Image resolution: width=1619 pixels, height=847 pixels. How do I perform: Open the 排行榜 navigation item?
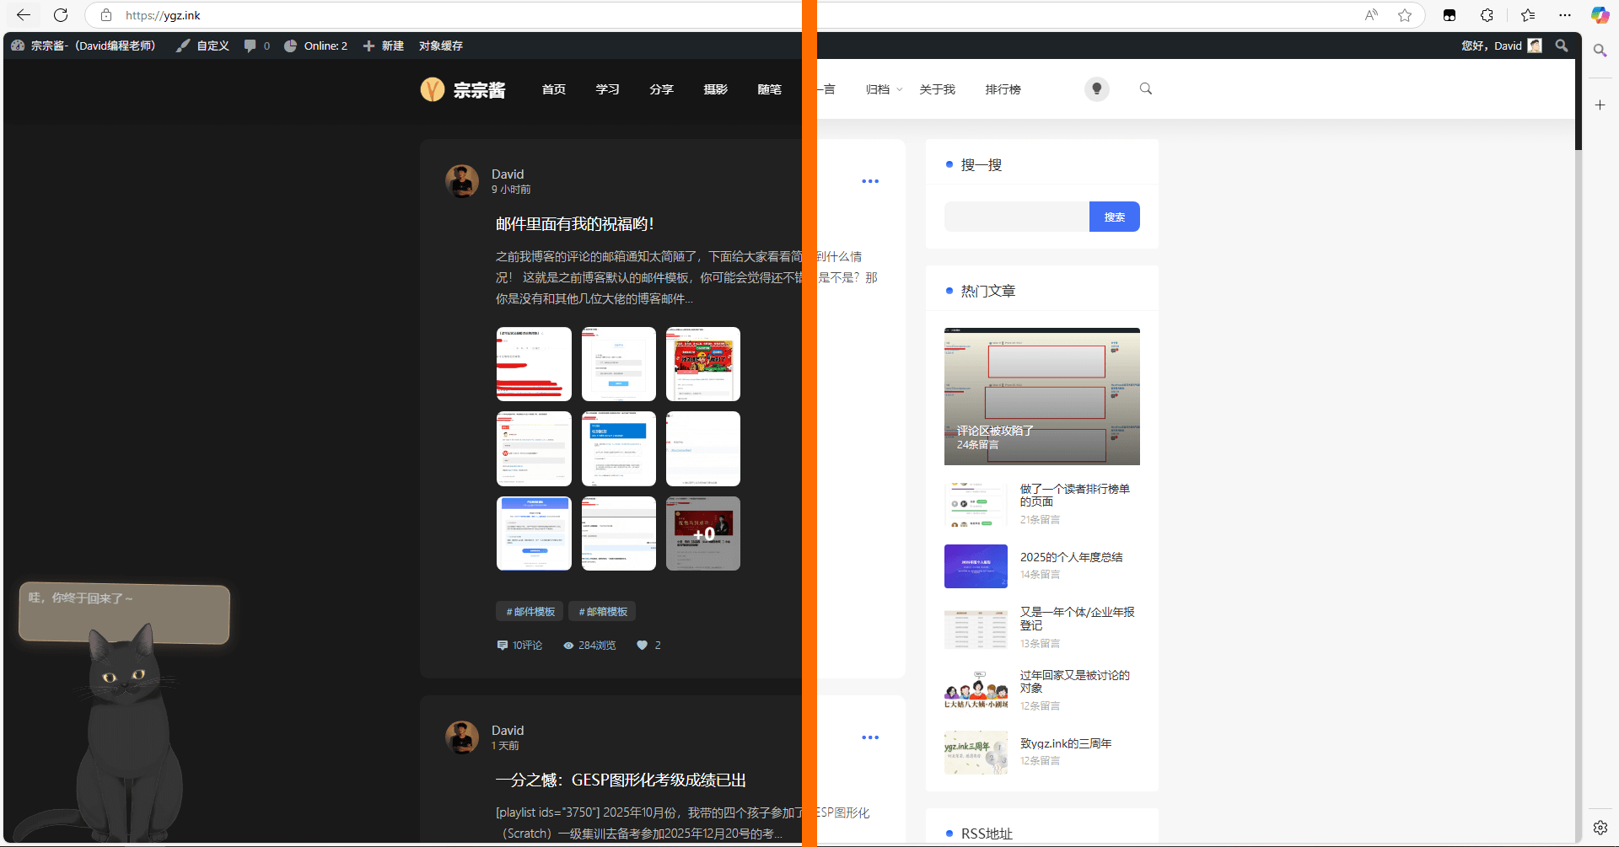(x=1003, y=89)
